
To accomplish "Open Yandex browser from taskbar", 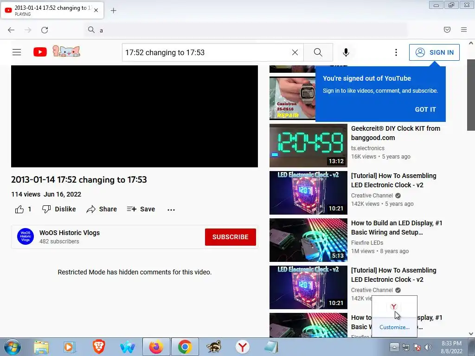I will (242, 347).
